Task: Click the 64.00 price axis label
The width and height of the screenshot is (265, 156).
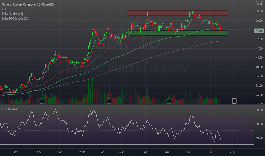Action: (x=259, y=11)
